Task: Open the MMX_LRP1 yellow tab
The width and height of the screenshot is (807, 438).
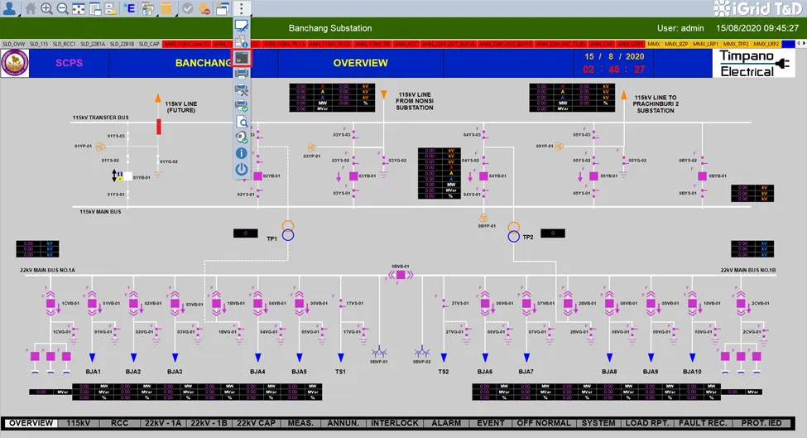Action: tap(706, 44)
